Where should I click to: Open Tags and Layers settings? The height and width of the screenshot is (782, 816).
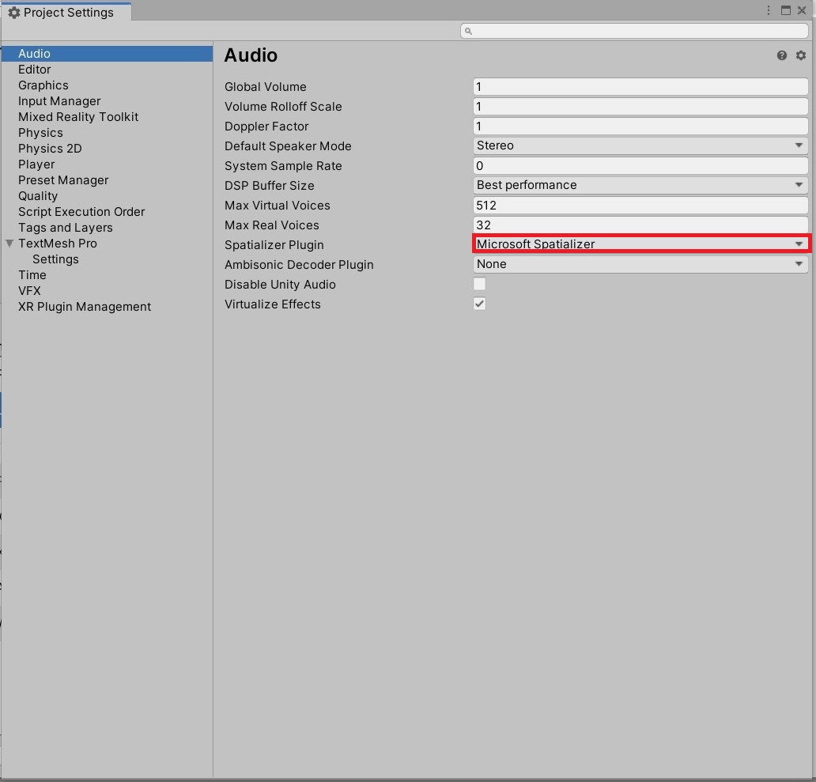(107, 228)
